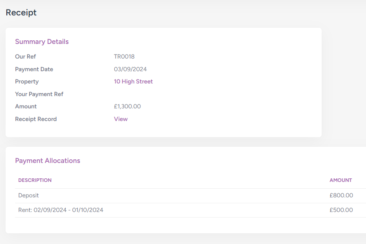The width and height of the screenshot is (366, 244).
Task: Select the Rent 02/09/2024 - 01/10/2024 row
Action: click(x=61, y=210)
